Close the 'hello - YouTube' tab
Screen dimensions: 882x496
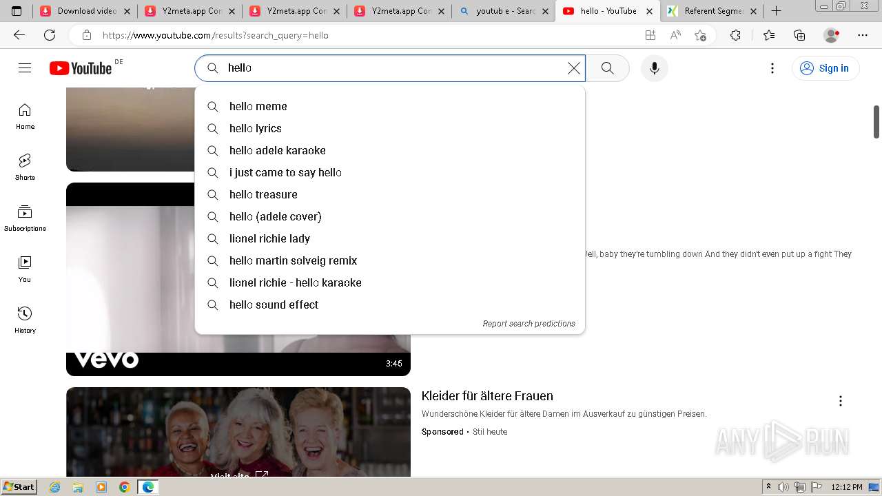(x=649, y=11)
